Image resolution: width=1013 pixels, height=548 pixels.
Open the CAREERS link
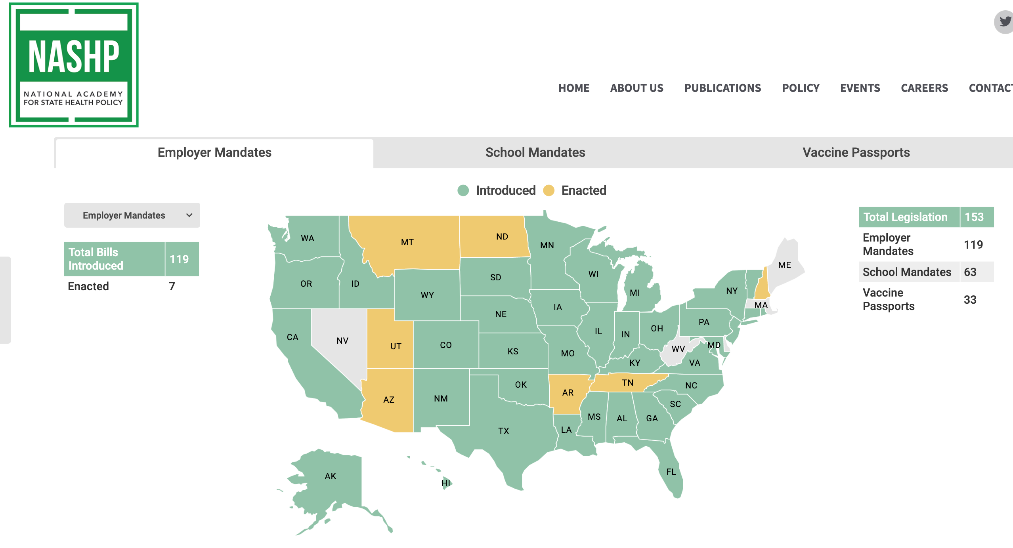point(924,88)
